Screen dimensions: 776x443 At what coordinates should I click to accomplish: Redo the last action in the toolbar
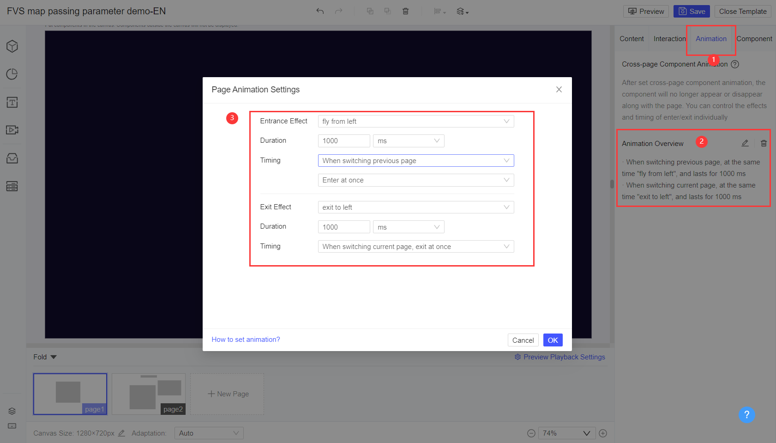click(x=337, y=11)
